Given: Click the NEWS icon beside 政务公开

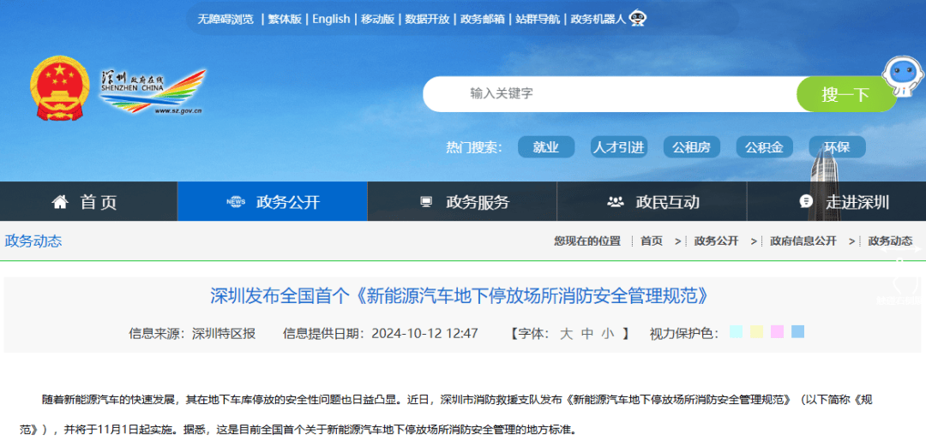Looking at the screenshot, I should click(236, 202).
